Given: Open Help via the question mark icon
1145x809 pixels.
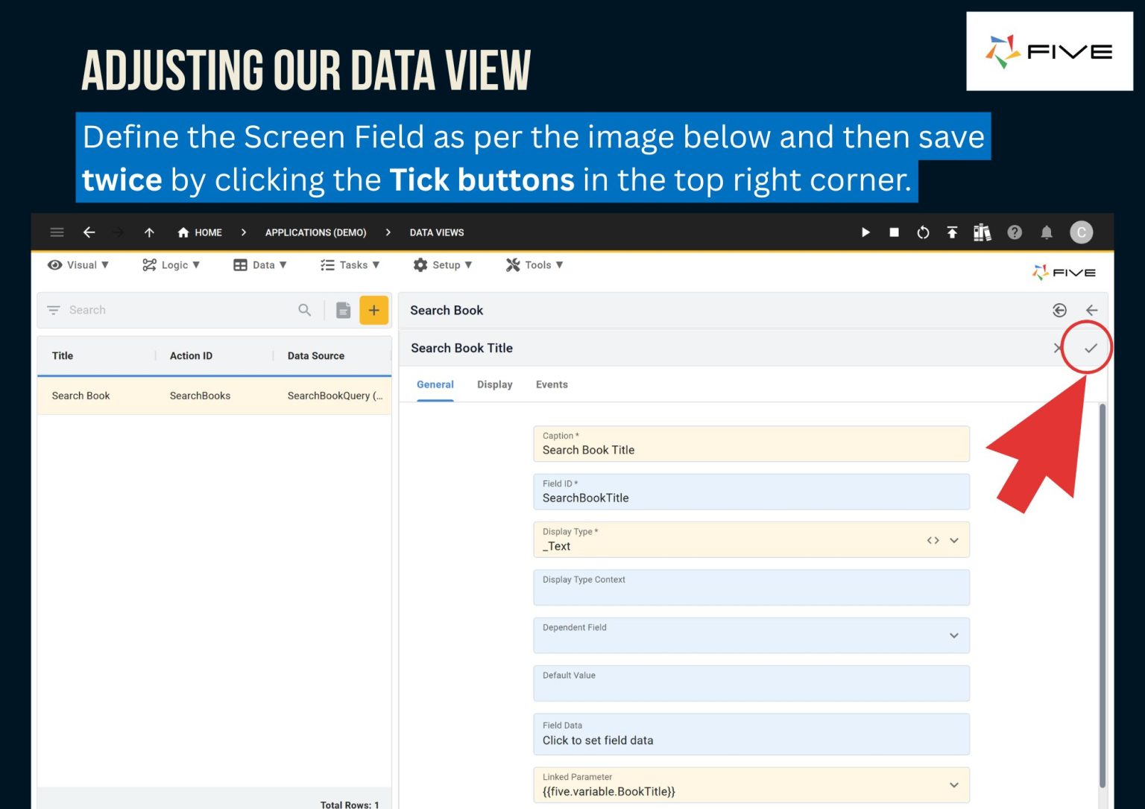Looking at the screenshot, I should click(1015, 232).
